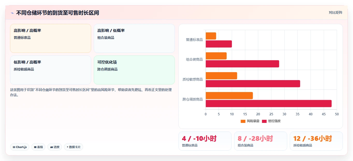Image resolution: width=353 pixels, height=161 pixels.
Task: Click the 对比矩阵 label
Action: [335, 12]
